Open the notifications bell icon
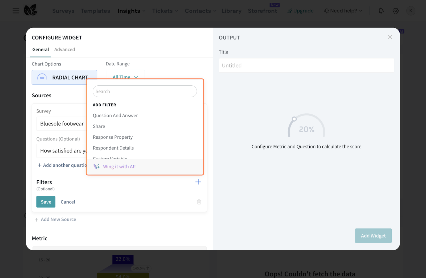The image size is (426, 278). click(x=381, y=11)
